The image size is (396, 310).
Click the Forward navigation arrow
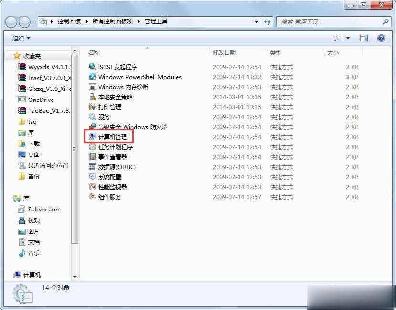pos(24,22)
